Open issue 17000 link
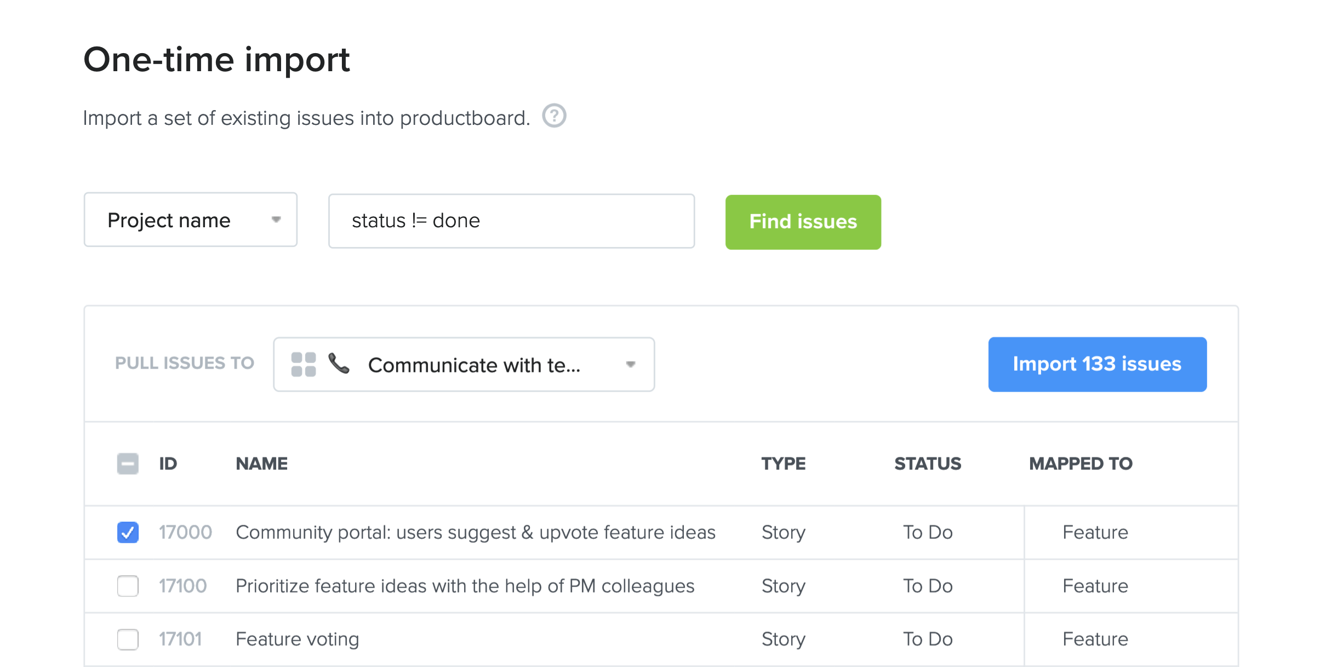Image resolution: width=1338 pixels, height=667 pixels. pos(184,532)
